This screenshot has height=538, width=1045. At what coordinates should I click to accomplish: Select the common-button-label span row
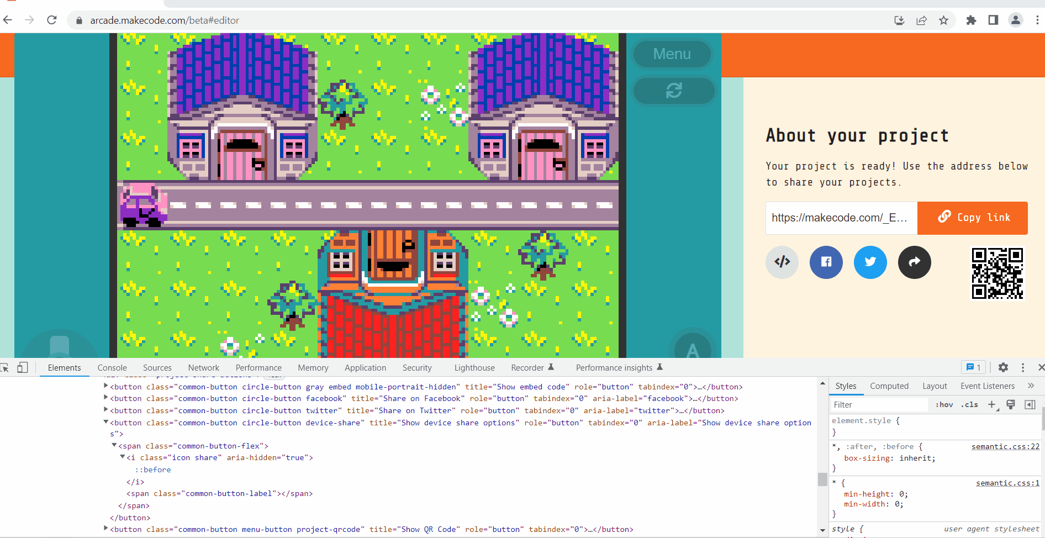tap(219, 493)
